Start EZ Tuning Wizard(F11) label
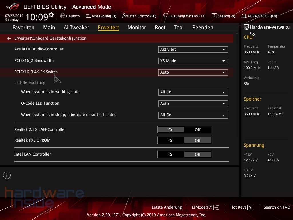This screenshot has height=220, width=293. pyautogui.click(x=187, y=16)
